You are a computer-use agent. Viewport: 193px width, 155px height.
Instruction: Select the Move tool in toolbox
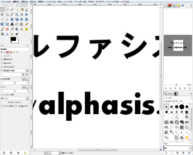click(x=26, y=15)
